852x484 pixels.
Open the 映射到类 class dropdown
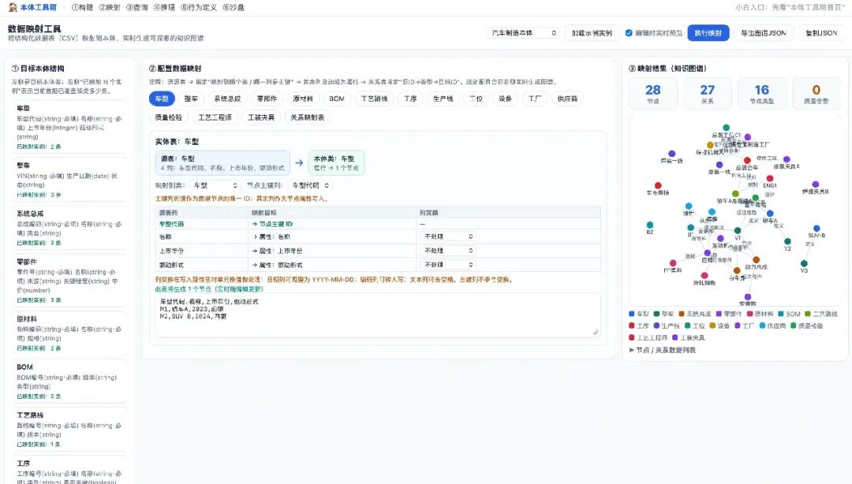tap(215, 185)
